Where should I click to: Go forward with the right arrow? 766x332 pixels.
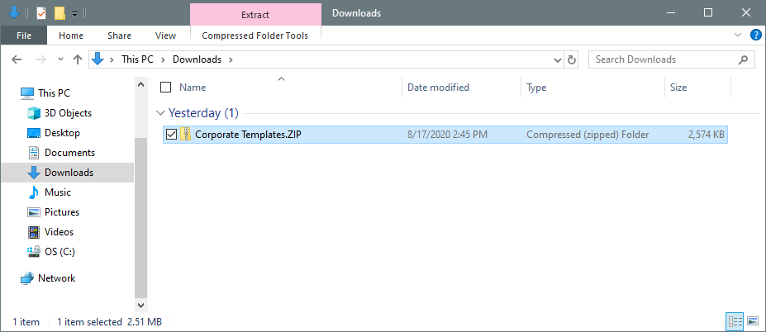point(41,59)
